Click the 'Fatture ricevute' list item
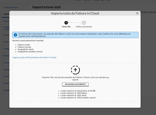Screen dimensions: 156x115 (24, 47)
